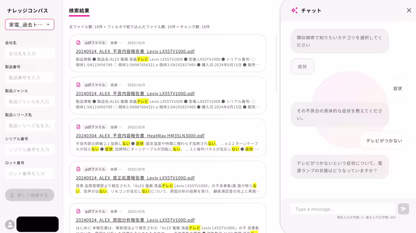Open the user avatar icon at bottom left
This screenshot has height=233, width=416.
(x=9, y=224)
